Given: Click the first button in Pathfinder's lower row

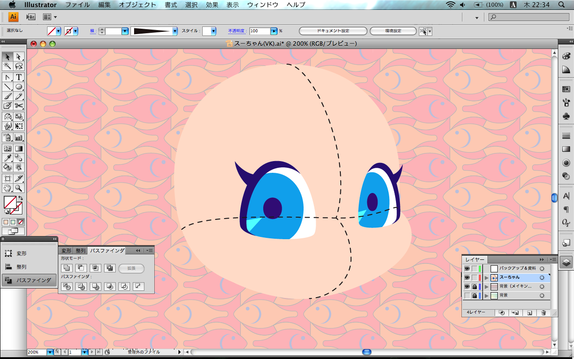Looking at the screenshot, I should point(67,286).
